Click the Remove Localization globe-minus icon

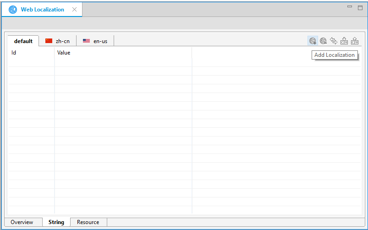tap(323, 41)
